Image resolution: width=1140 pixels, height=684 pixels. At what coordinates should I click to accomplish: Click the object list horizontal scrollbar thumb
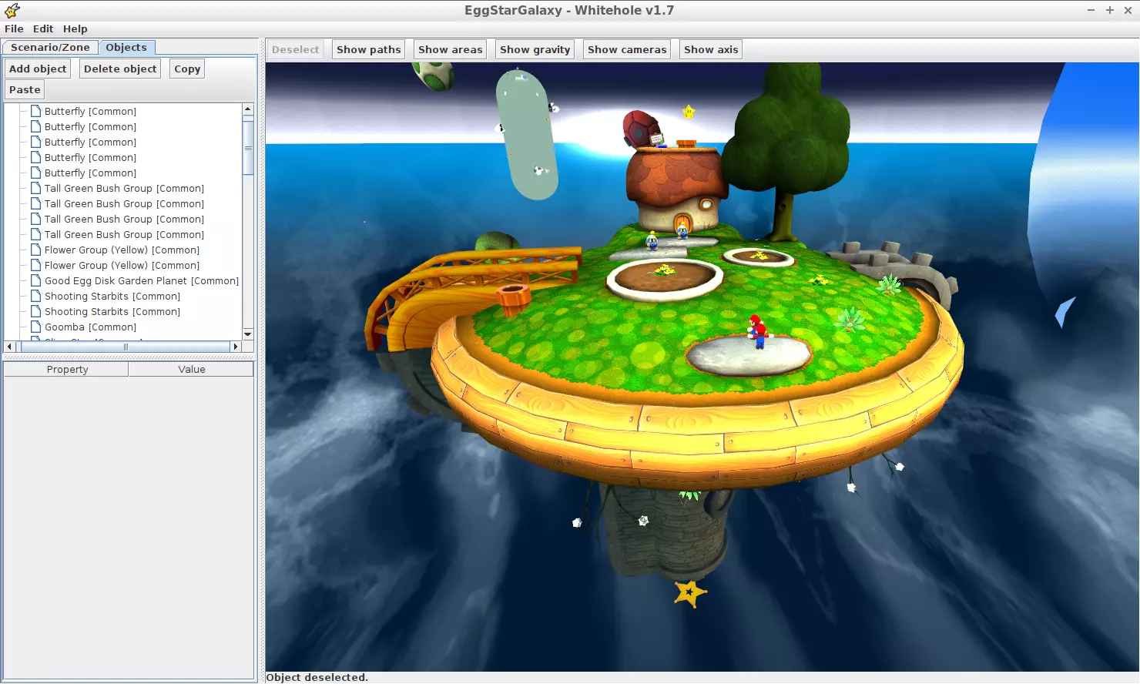(126, 347)
